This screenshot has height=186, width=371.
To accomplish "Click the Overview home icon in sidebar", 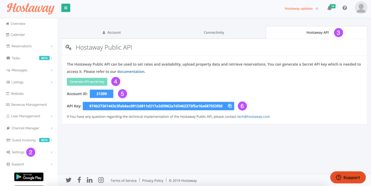I will [x=8, y=24].
